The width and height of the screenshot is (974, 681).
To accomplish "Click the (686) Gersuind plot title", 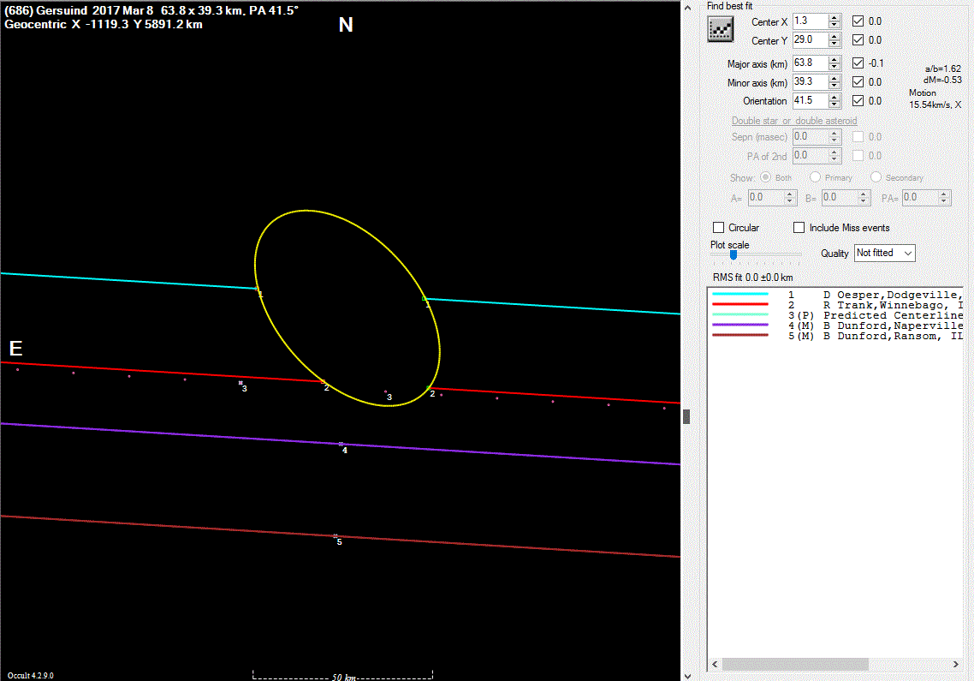I will click(x=151, y=10).
